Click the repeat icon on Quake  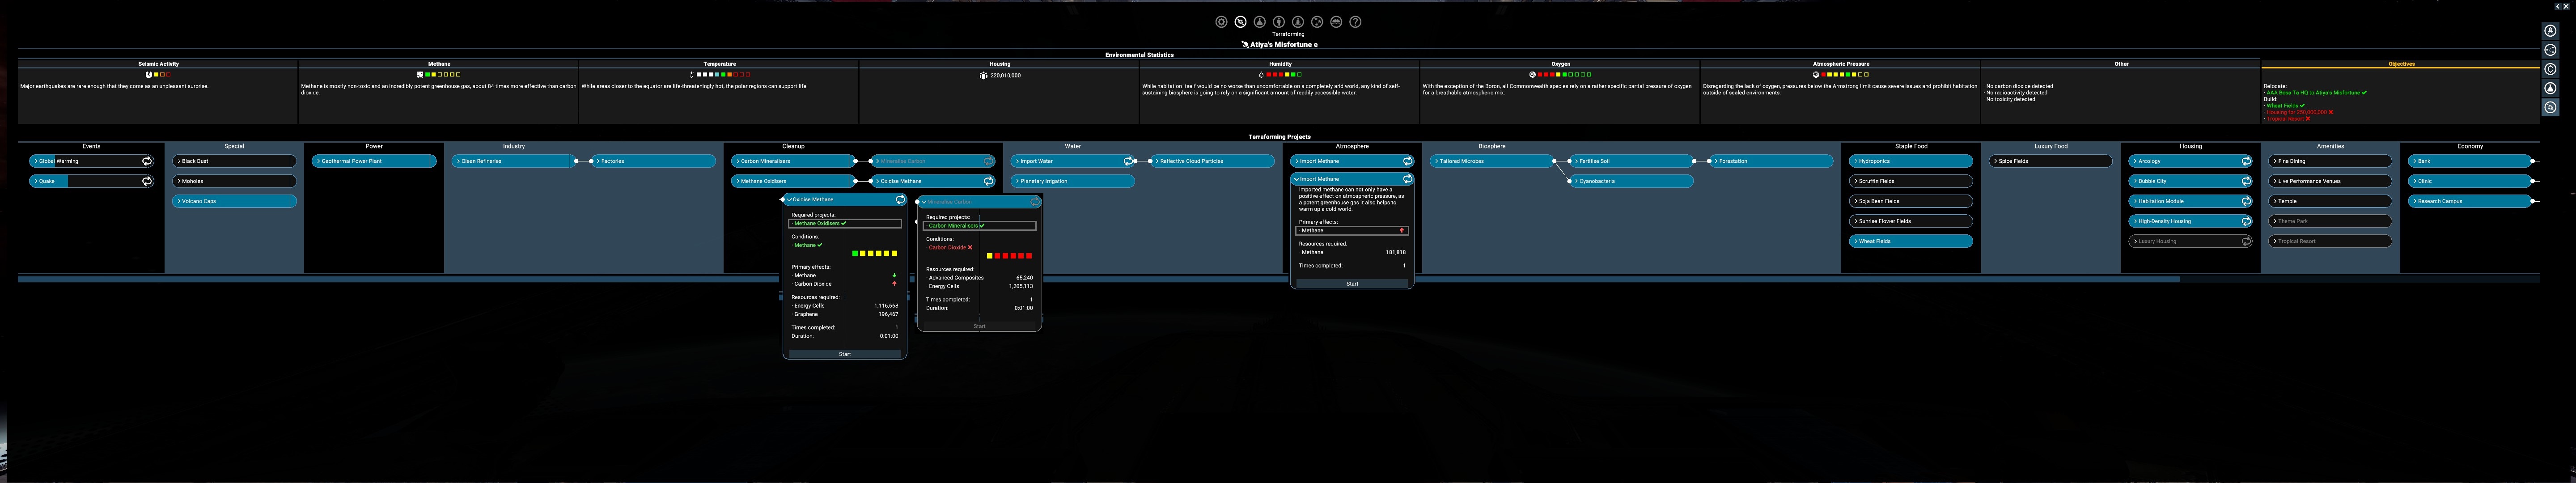click(147, 181)
